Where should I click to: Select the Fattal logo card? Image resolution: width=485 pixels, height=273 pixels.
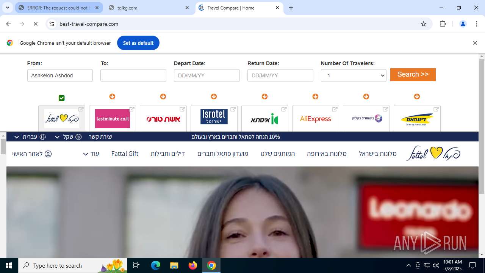click(62, 119)
